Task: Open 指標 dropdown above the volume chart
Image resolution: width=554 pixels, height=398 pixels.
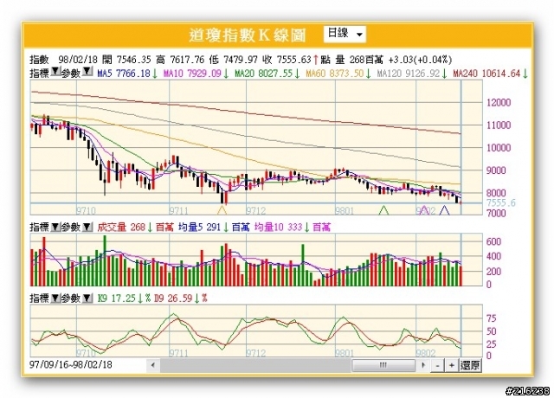Action: pyautogui.click(x=55, y=227)
